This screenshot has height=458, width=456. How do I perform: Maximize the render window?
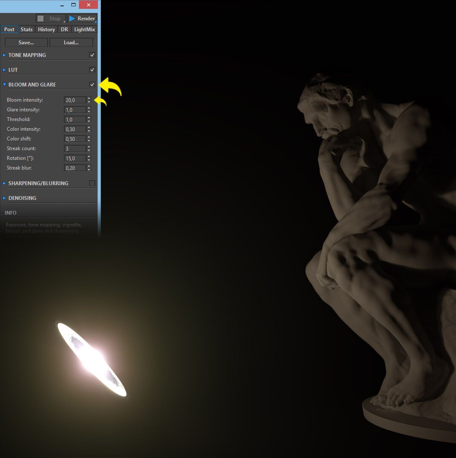coord(73,5)
